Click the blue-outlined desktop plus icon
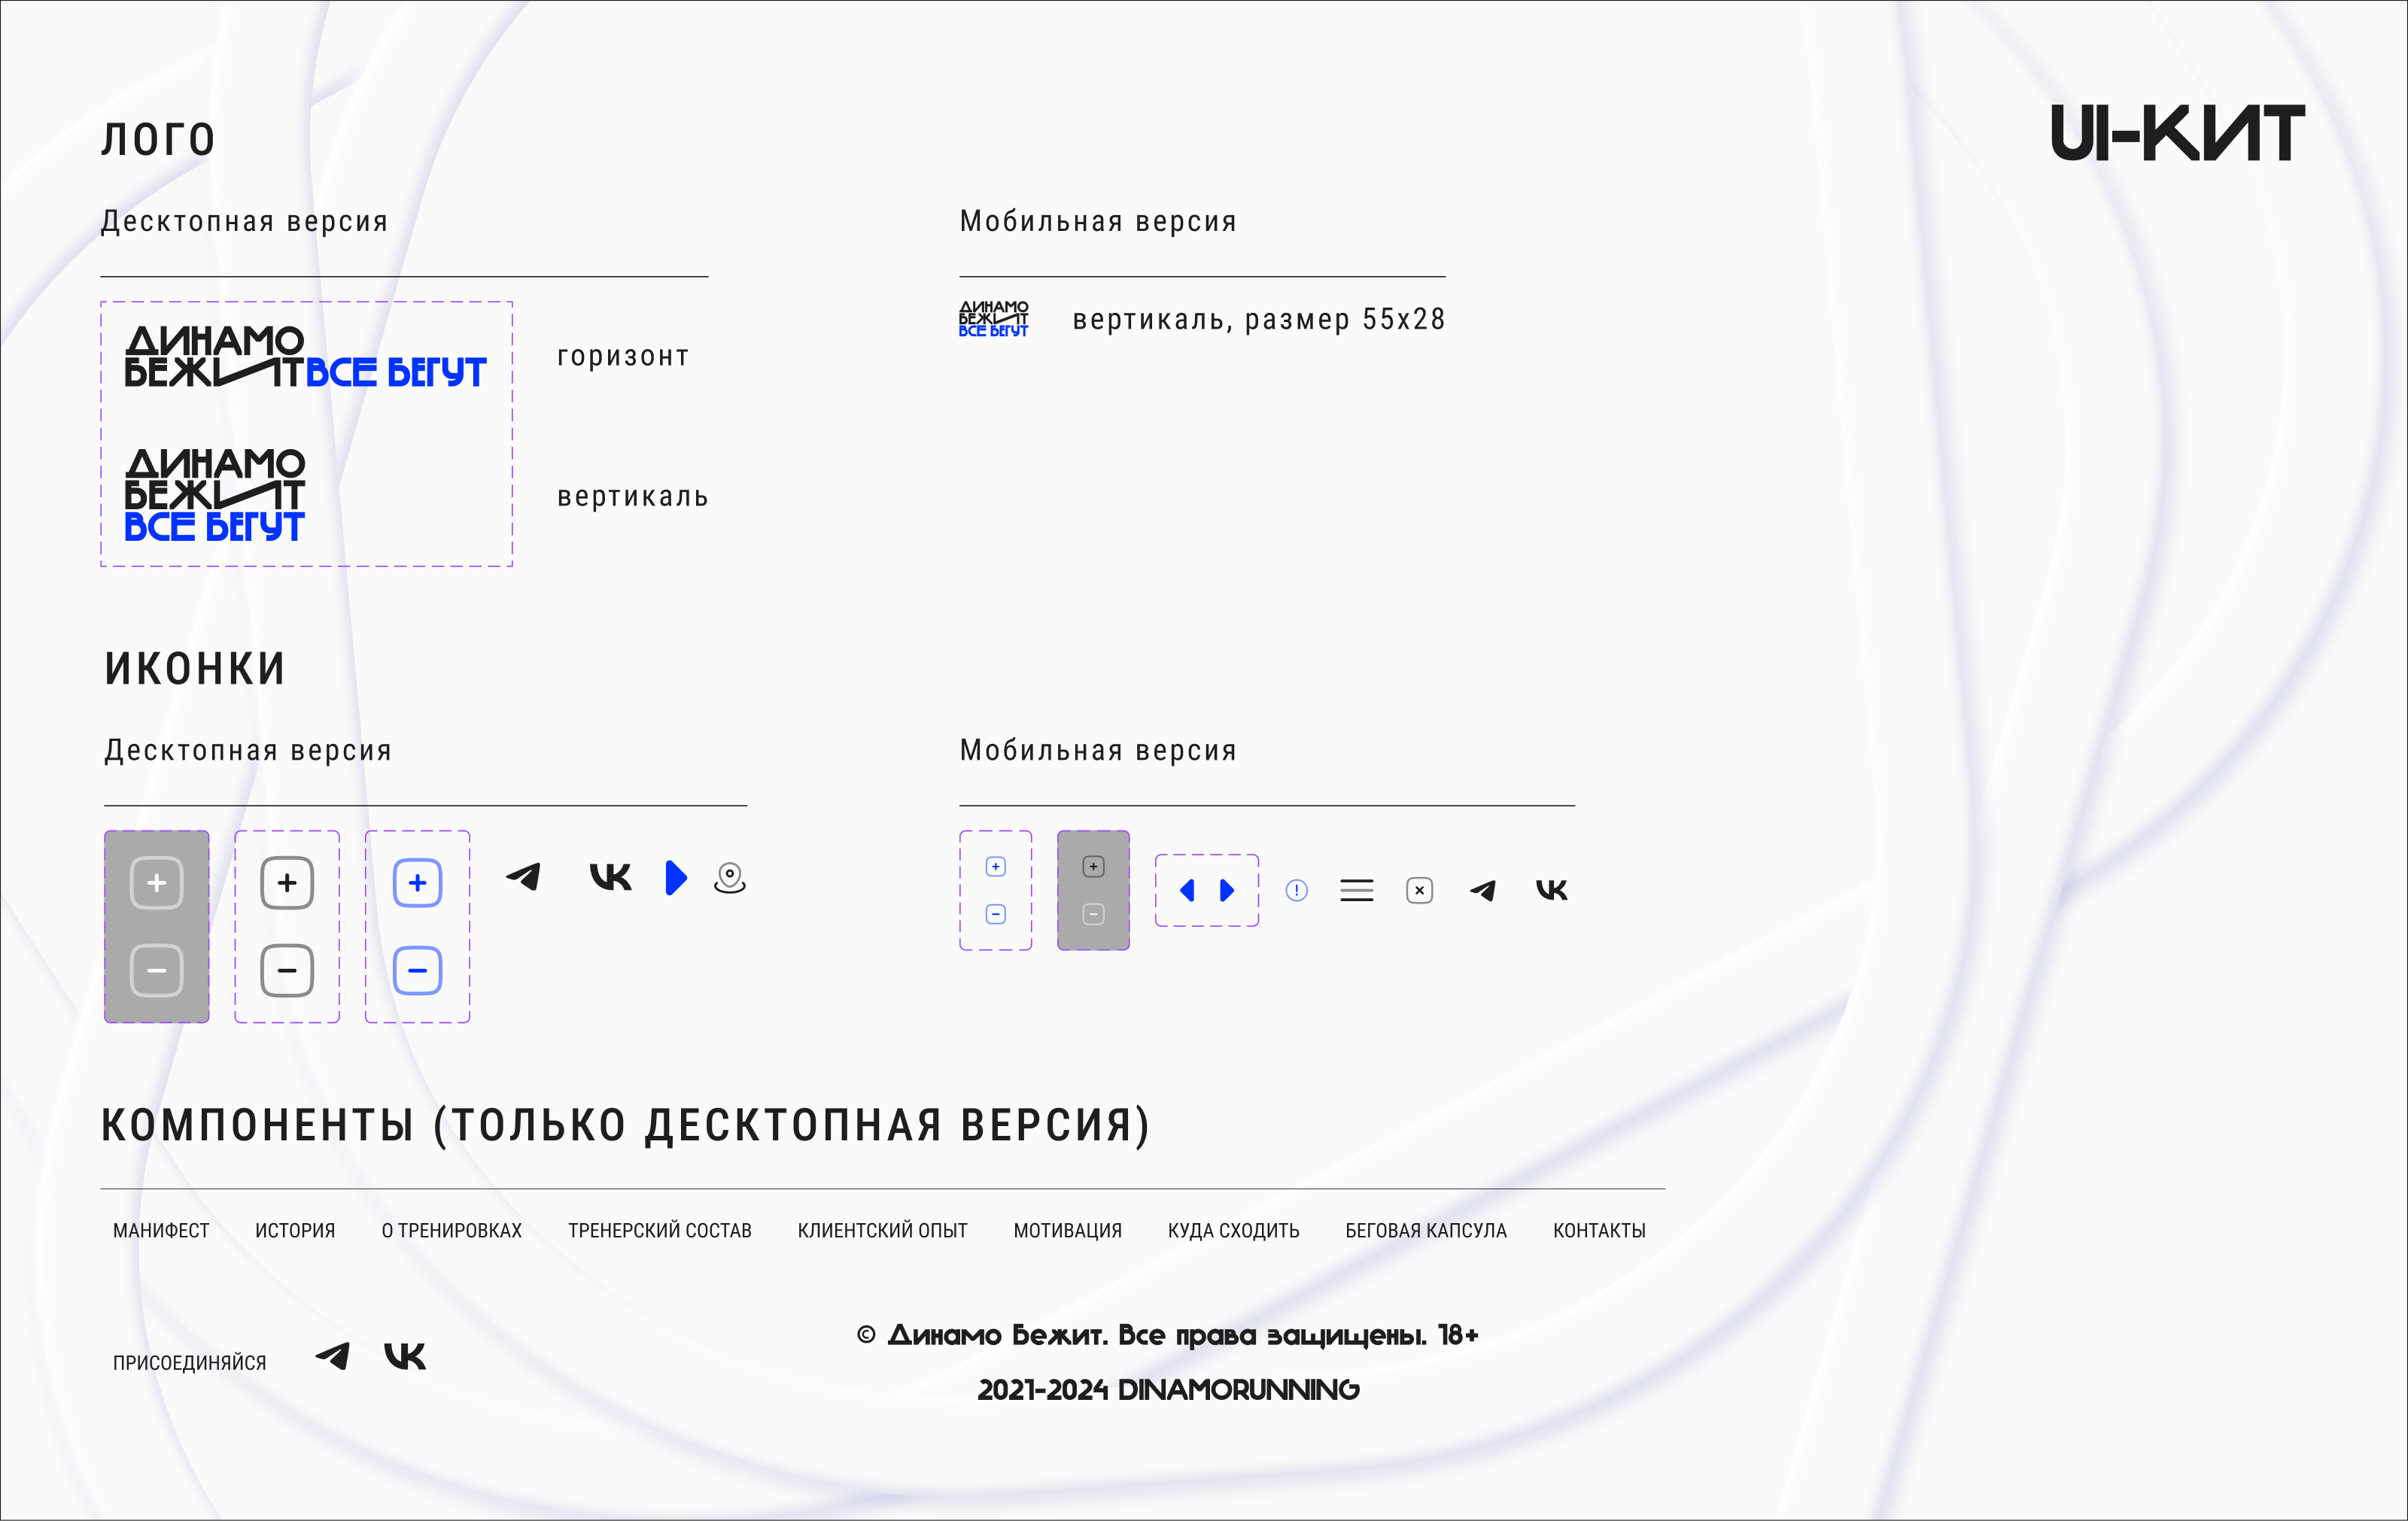This screenshot has width=2408, height=1521. 418,882
